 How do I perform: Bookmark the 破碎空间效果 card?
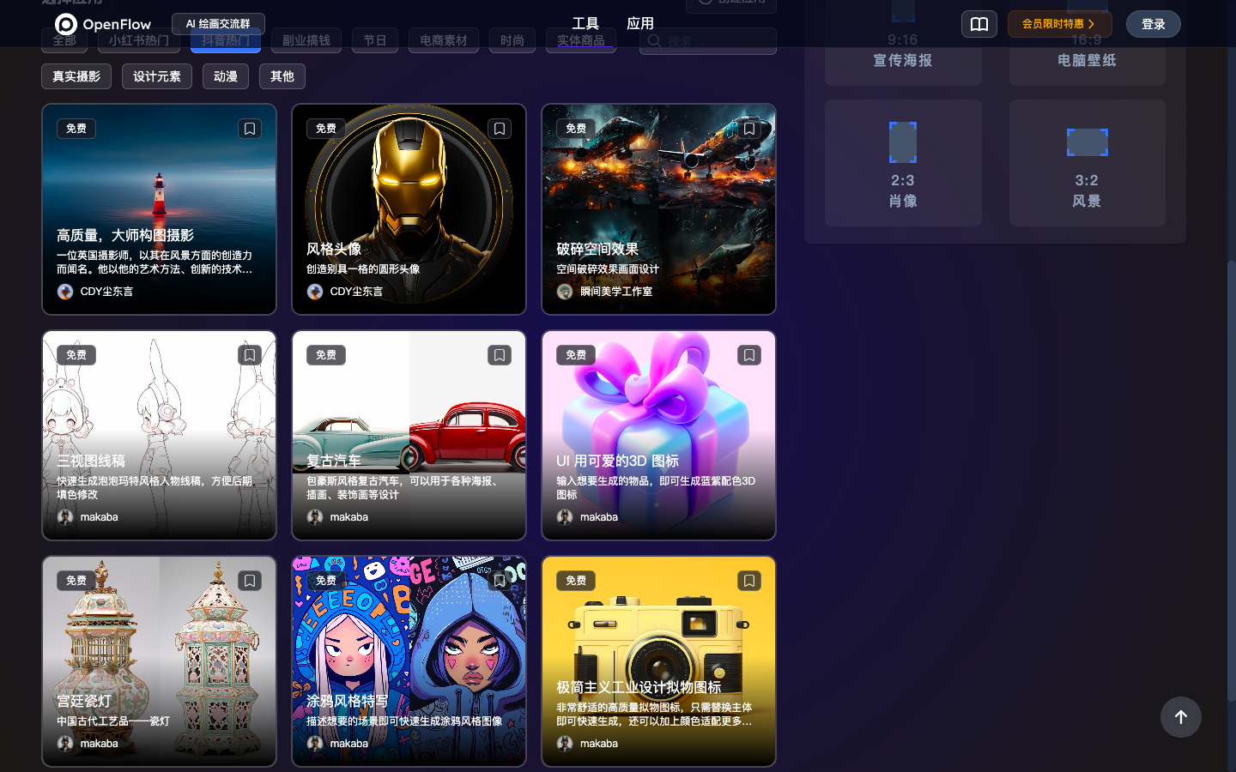click(x=749, y=129)
